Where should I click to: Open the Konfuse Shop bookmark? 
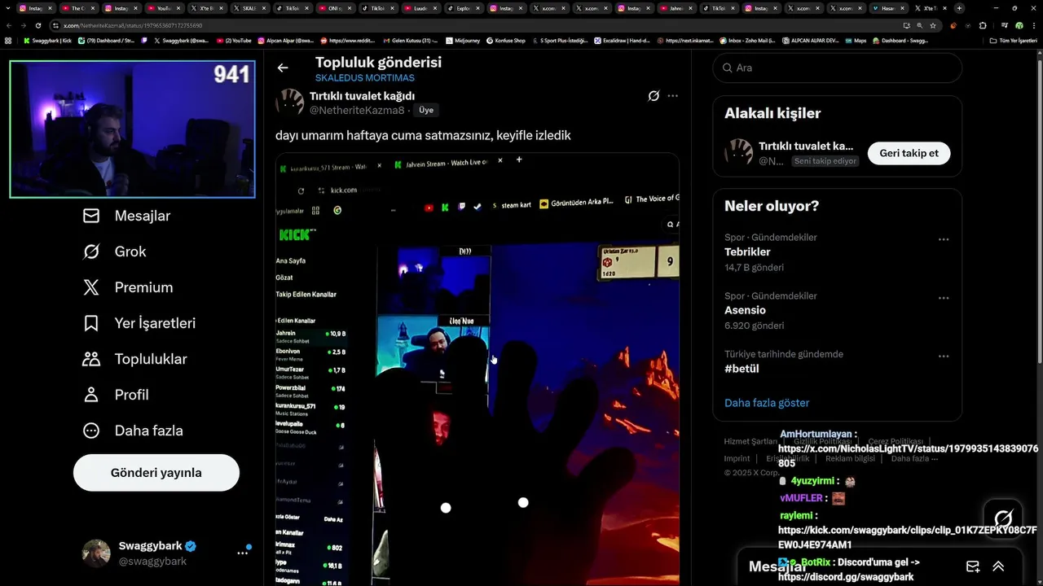[x=506, y=41]
